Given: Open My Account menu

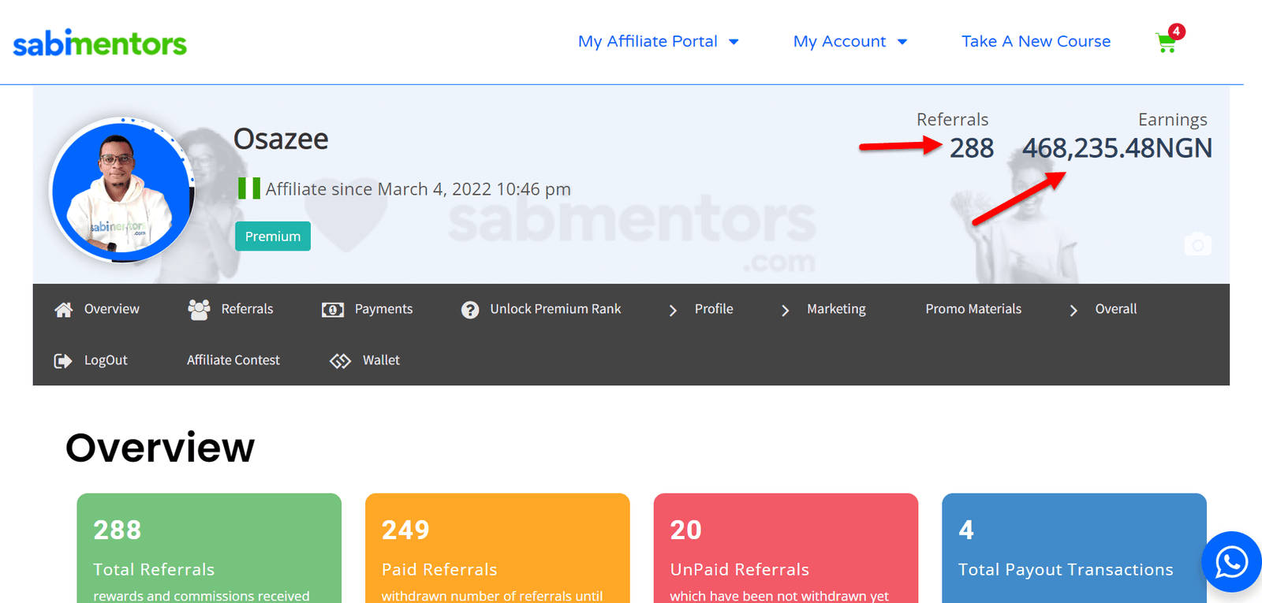Looking at the screenshot, I should [x=839, y=41].
